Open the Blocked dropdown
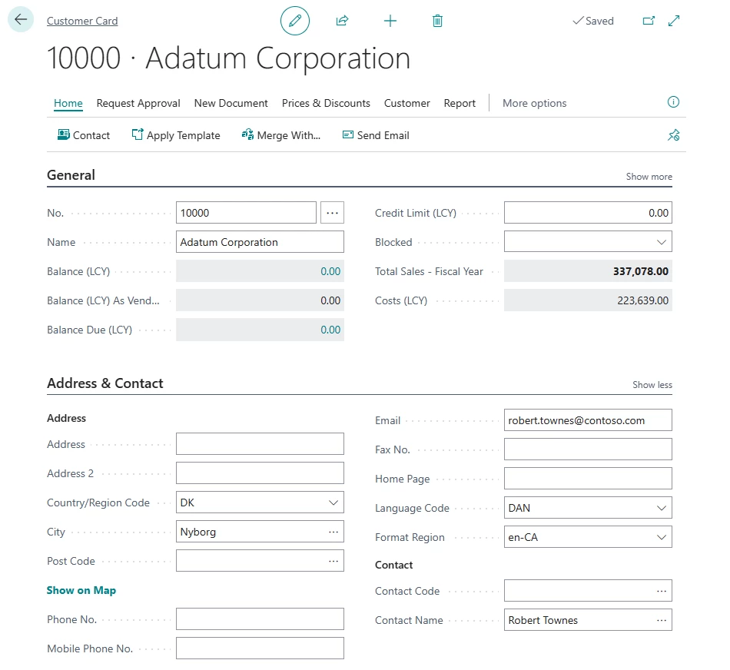This screenshot has width=730, height=670. point(662,241)
